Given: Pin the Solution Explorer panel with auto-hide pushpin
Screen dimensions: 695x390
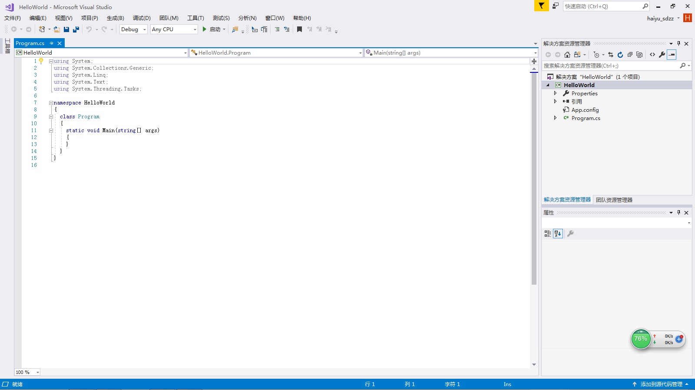Looking at the screenshot, I should [x=678, y=43].
